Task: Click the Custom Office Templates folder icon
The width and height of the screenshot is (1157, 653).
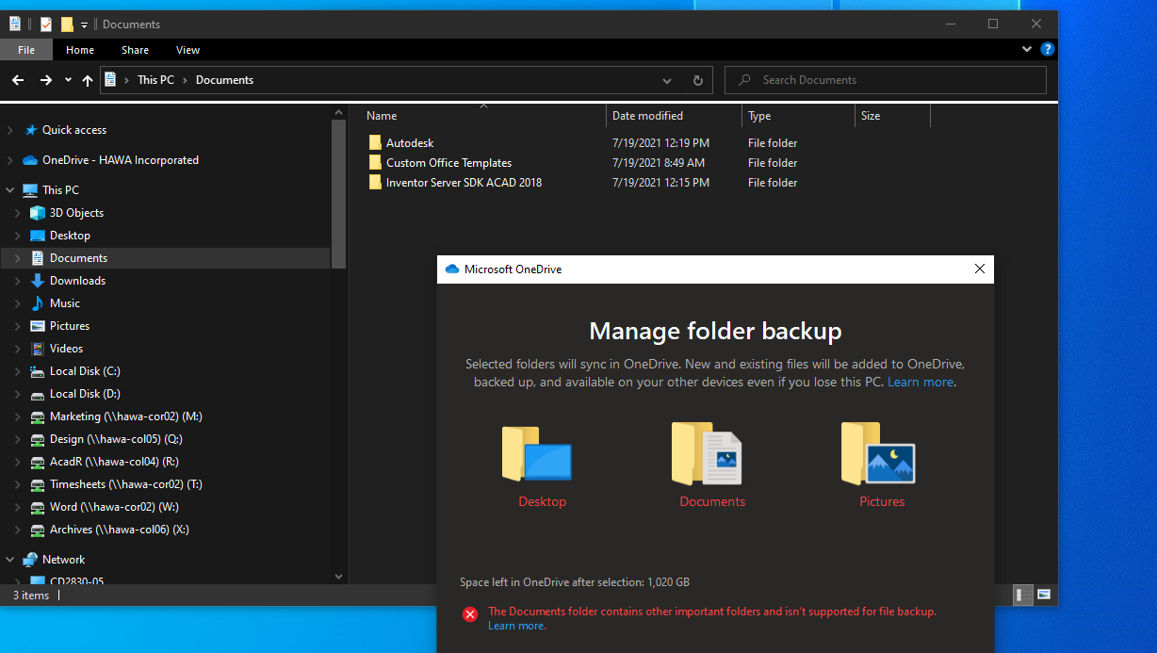Action: pos(375,163)
